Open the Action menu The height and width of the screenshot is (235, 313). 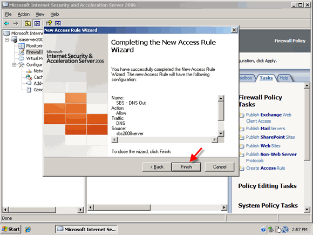pyautogui.click(x=24, y=14)
